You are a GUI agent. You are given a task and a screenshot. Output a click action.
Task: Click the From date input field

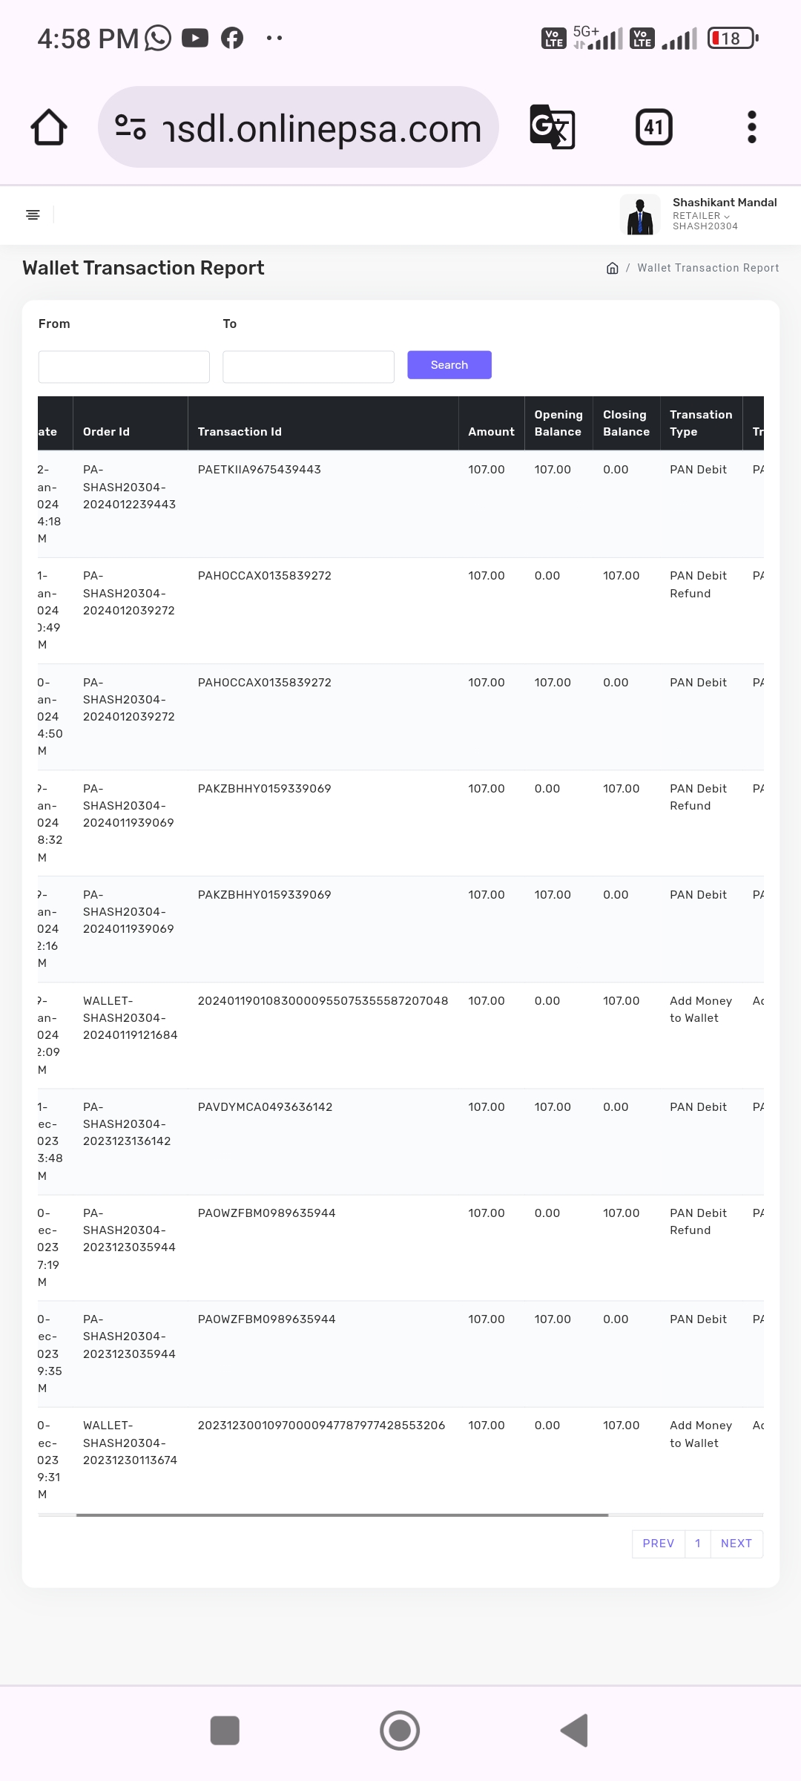(x=124, y=367)
